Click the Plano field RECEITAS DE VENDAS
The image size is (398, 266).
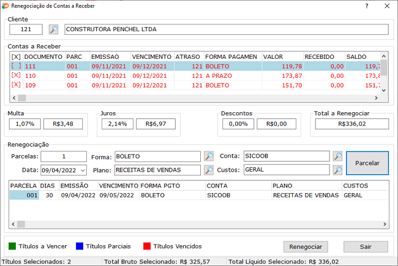click(x=157, y=170)
